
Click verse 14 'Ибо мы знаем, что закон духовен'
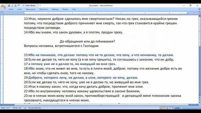pos(73,32)
